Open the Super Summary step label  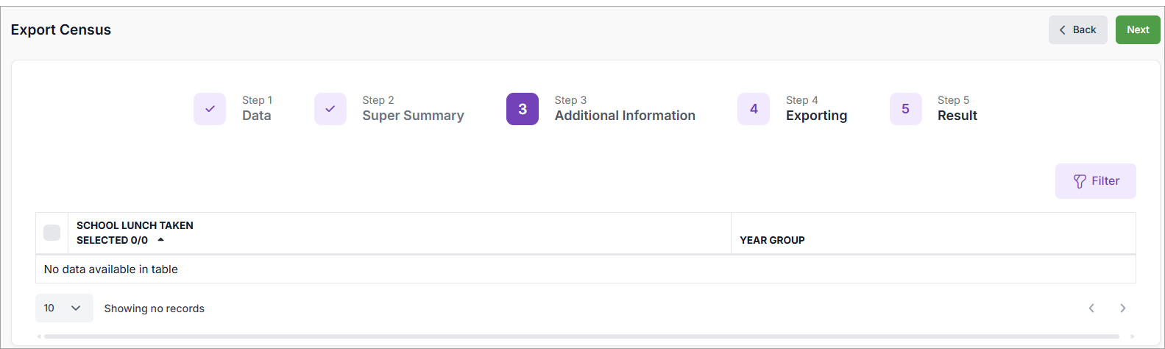(x=413, y=116)
